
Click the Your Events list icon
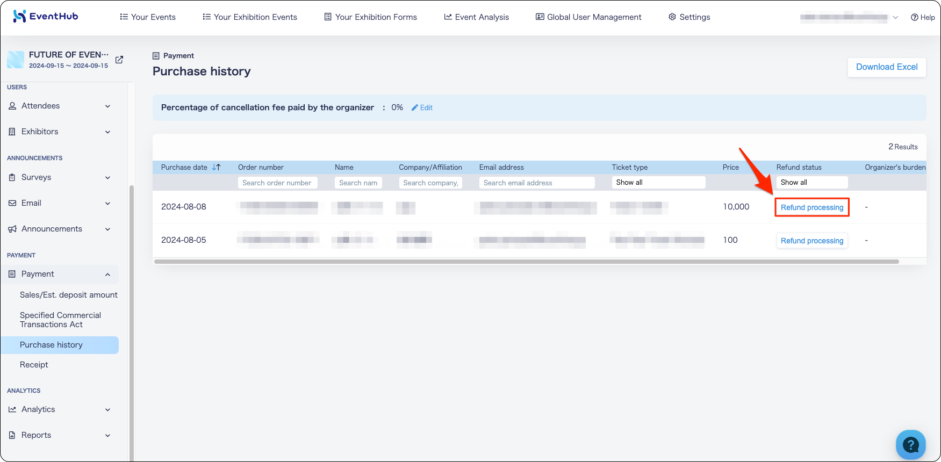[x=124, y=17]
